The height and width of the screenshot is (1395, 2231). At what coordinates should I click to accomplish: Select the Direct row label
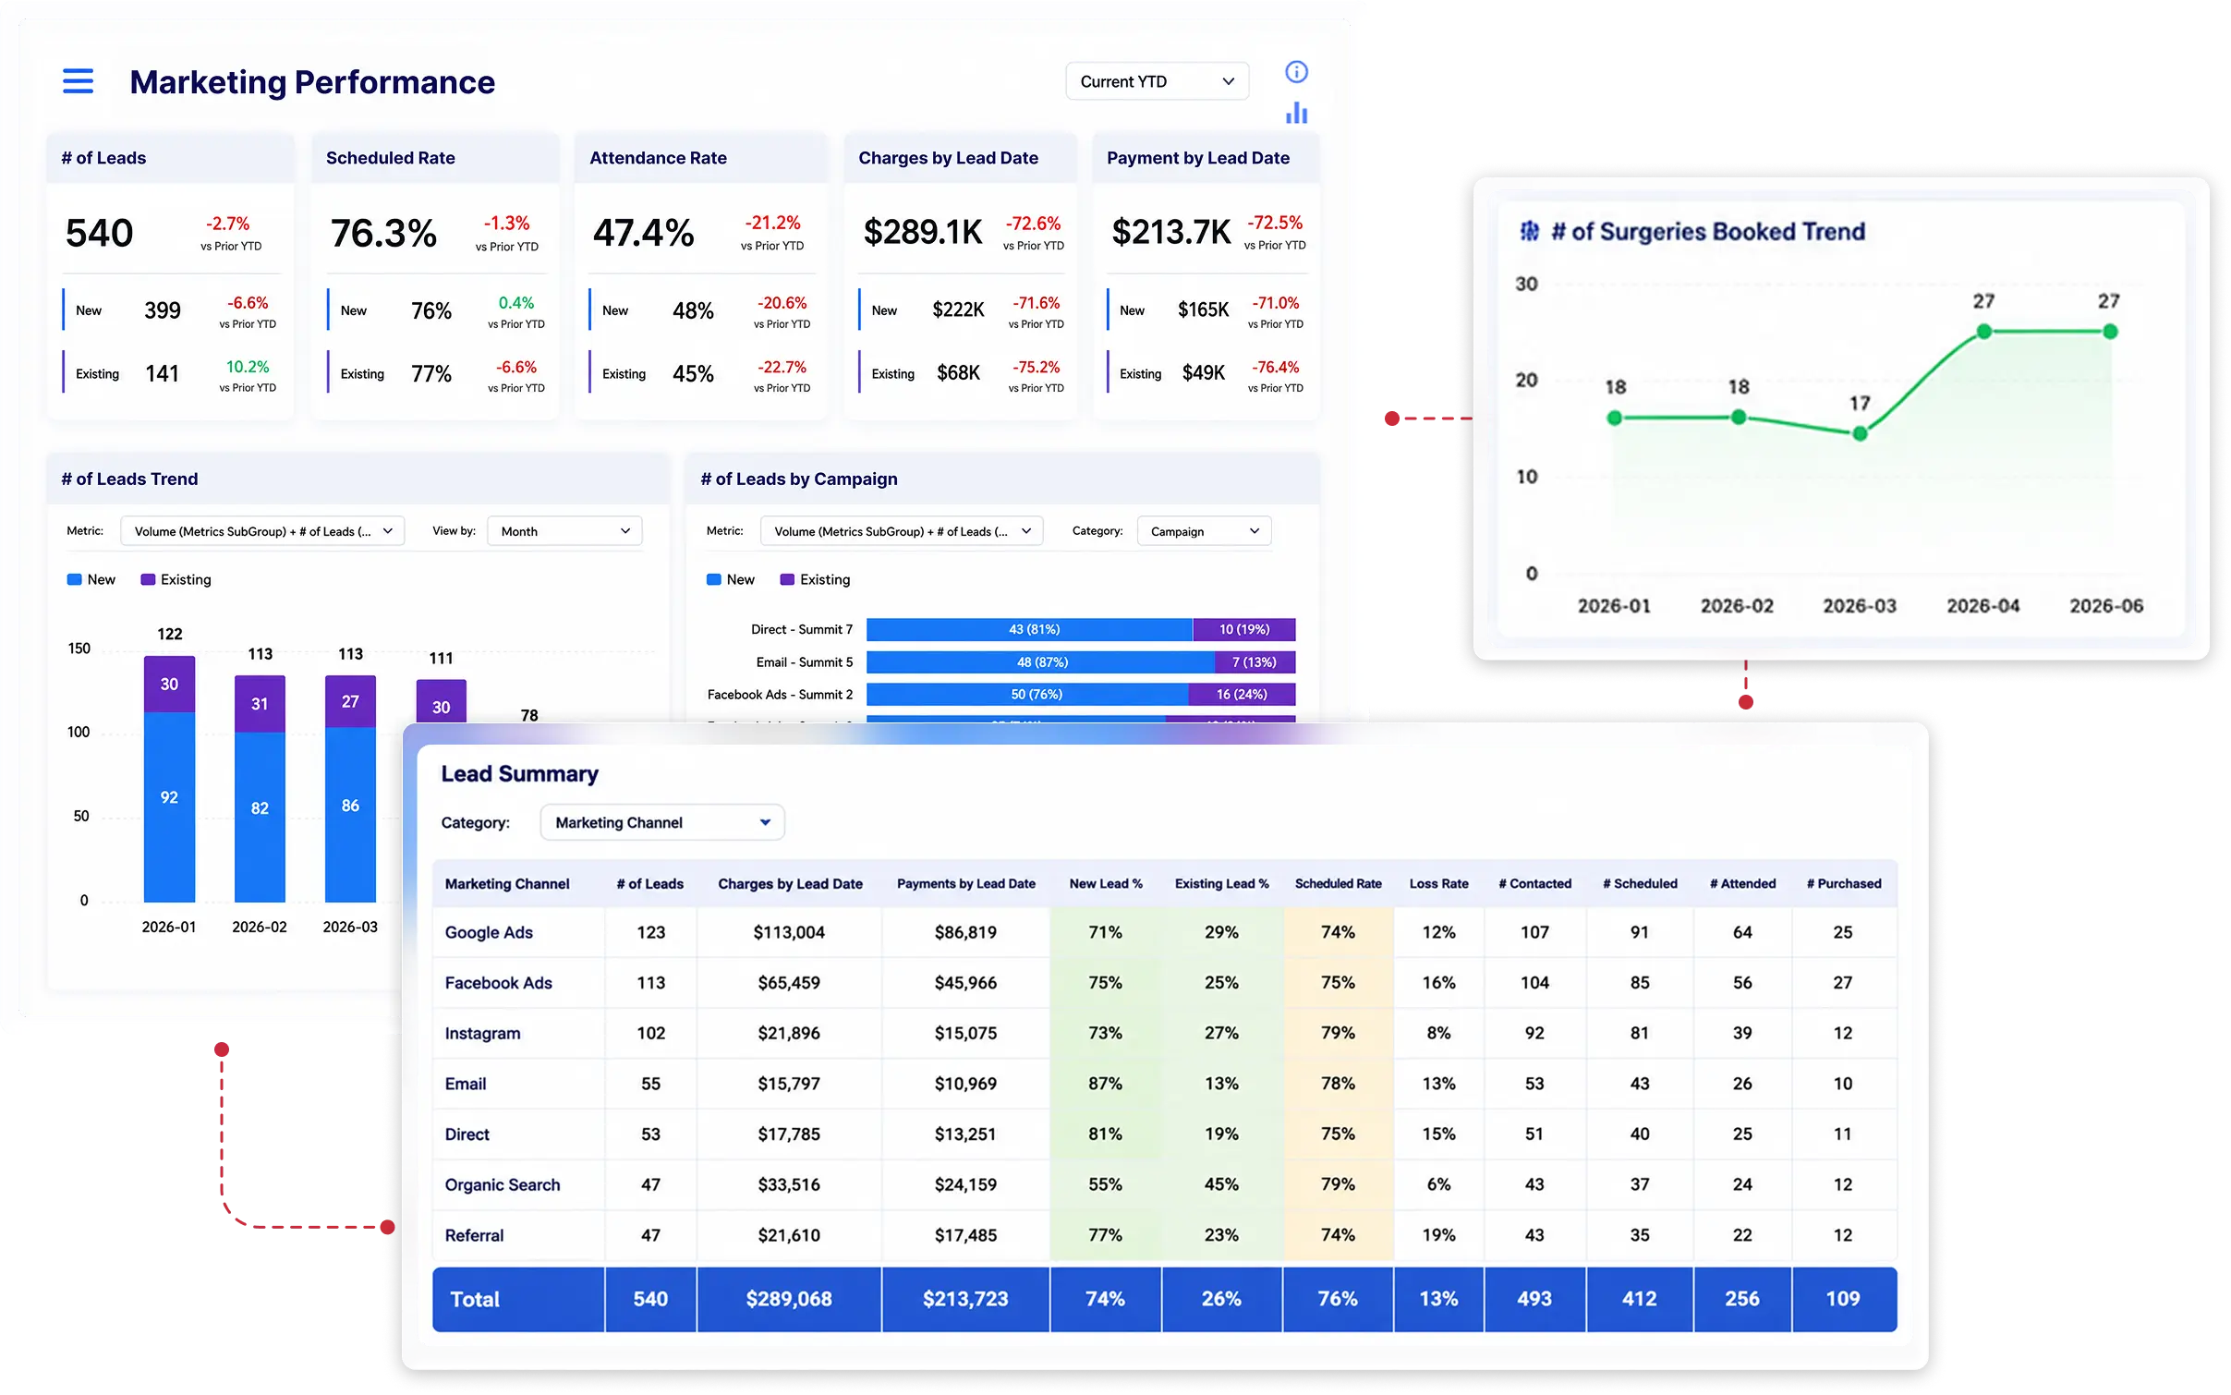click(467, 1134)
